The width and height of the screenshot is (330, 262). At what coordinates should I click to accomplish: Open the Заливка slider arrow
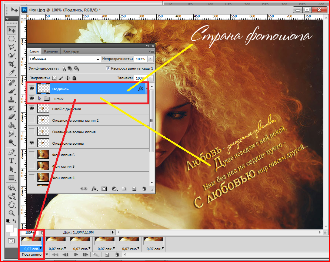(x=150, y=78)
